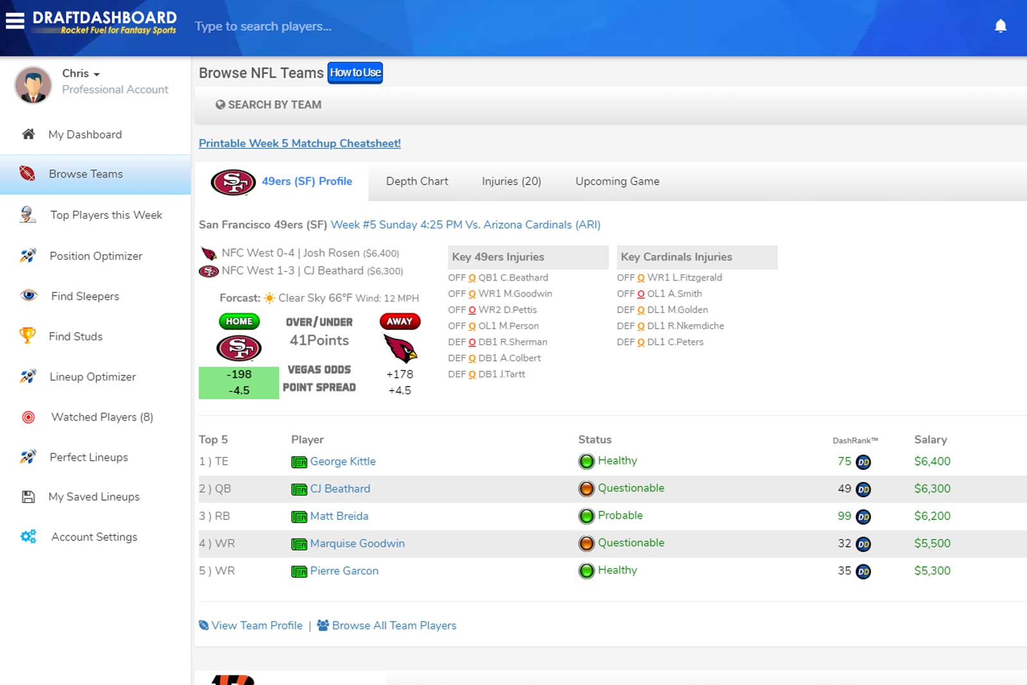Click the rocket icon beside Position Optimizer
The width and height of the screenshot is (1027, 685).
click(x=28, y=255)
